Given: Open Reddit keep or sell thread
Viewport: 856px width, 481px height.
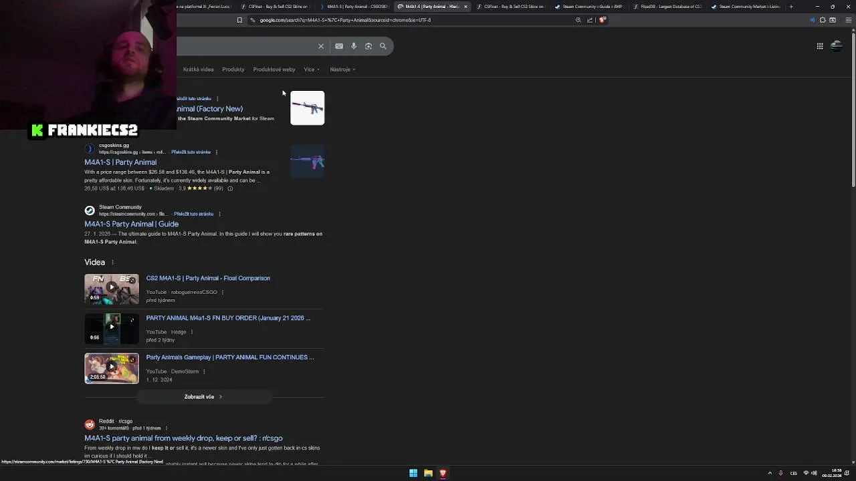Looking at the screenshot, I should [x=183, y=438].
